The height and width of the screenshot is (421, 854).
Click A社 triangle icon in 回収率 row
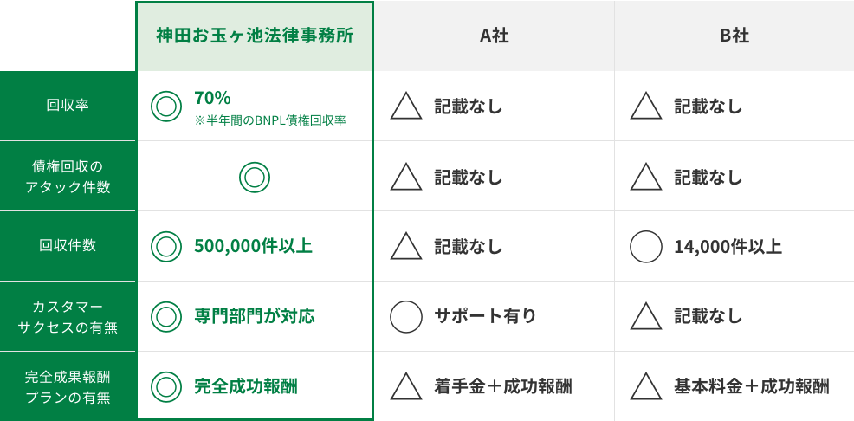[x=406, y=107]
